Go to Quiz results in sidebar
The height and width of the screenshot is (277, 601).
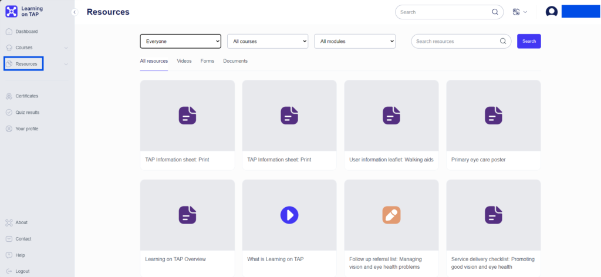pos(28,112)
